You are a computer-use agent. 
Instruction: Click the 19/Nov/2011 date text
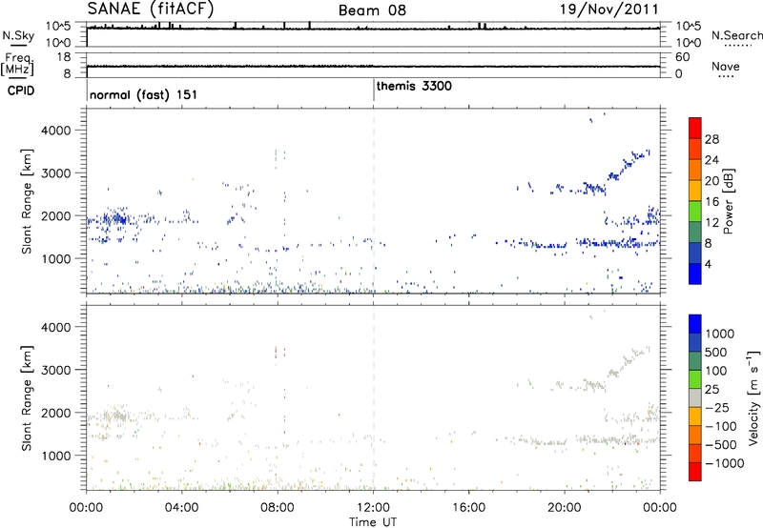point(609,10)
